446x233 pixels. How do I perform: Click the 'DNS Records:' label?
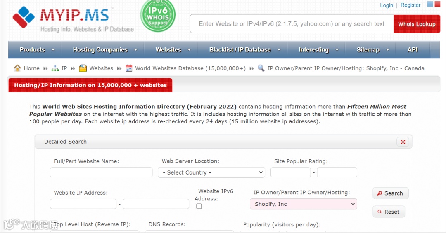tap(167, 224)
